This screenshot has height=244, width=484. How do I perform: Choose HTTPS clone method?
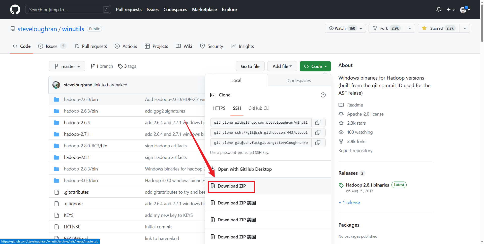(x=219, y=108)
